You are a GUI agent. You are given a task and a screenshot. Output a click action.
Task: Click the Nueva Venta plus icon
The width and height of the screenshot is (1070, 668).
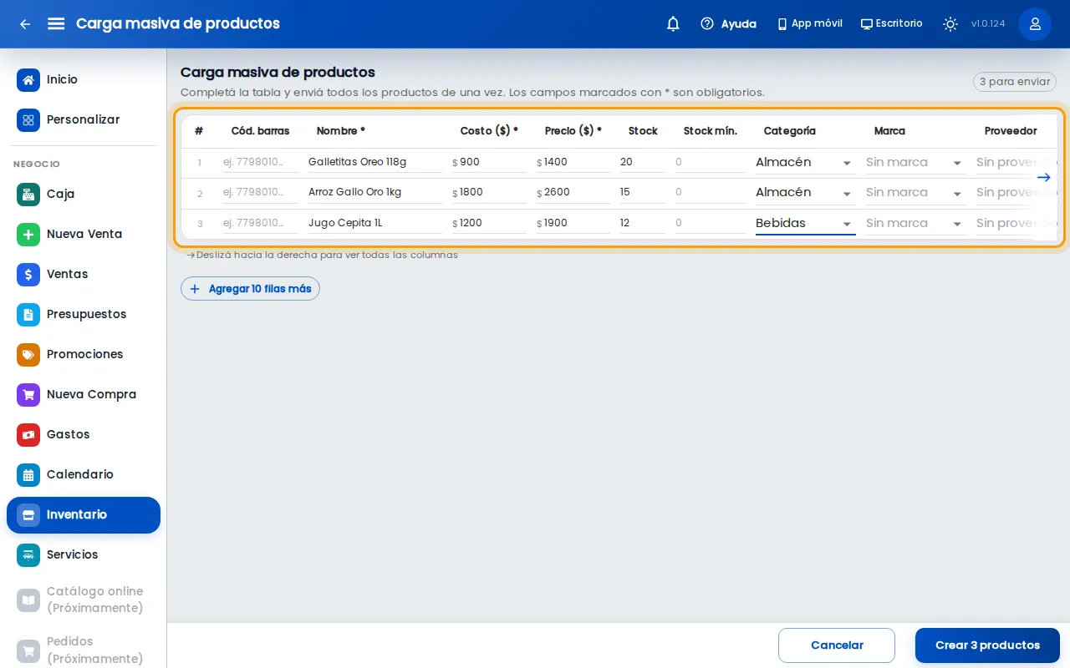(28, 235)
